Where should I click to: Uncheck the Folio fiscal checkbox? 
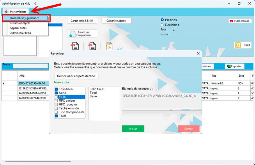click(x=56, y=89)
